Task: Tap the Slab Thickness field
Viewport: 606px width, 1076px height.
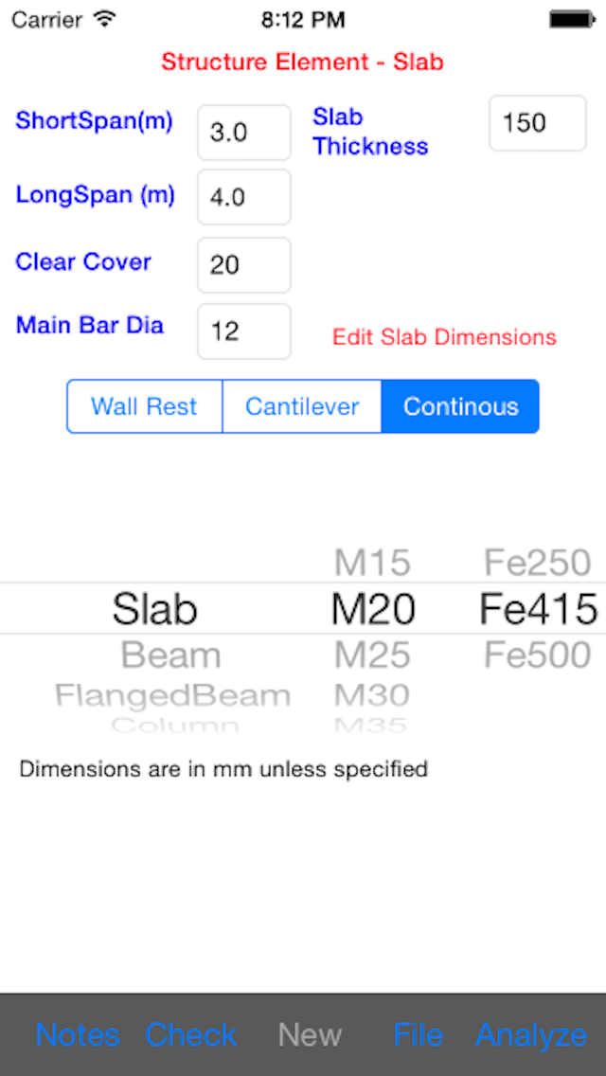Action: tap(537, 123)
